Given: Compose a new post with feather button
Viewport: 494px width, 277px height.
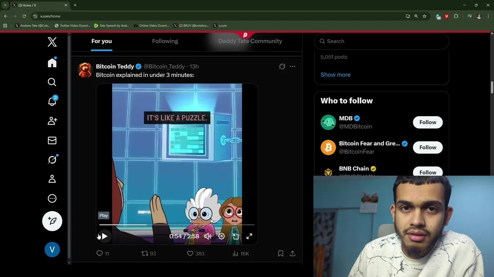Looking at the screenshot, I should 52,221.
